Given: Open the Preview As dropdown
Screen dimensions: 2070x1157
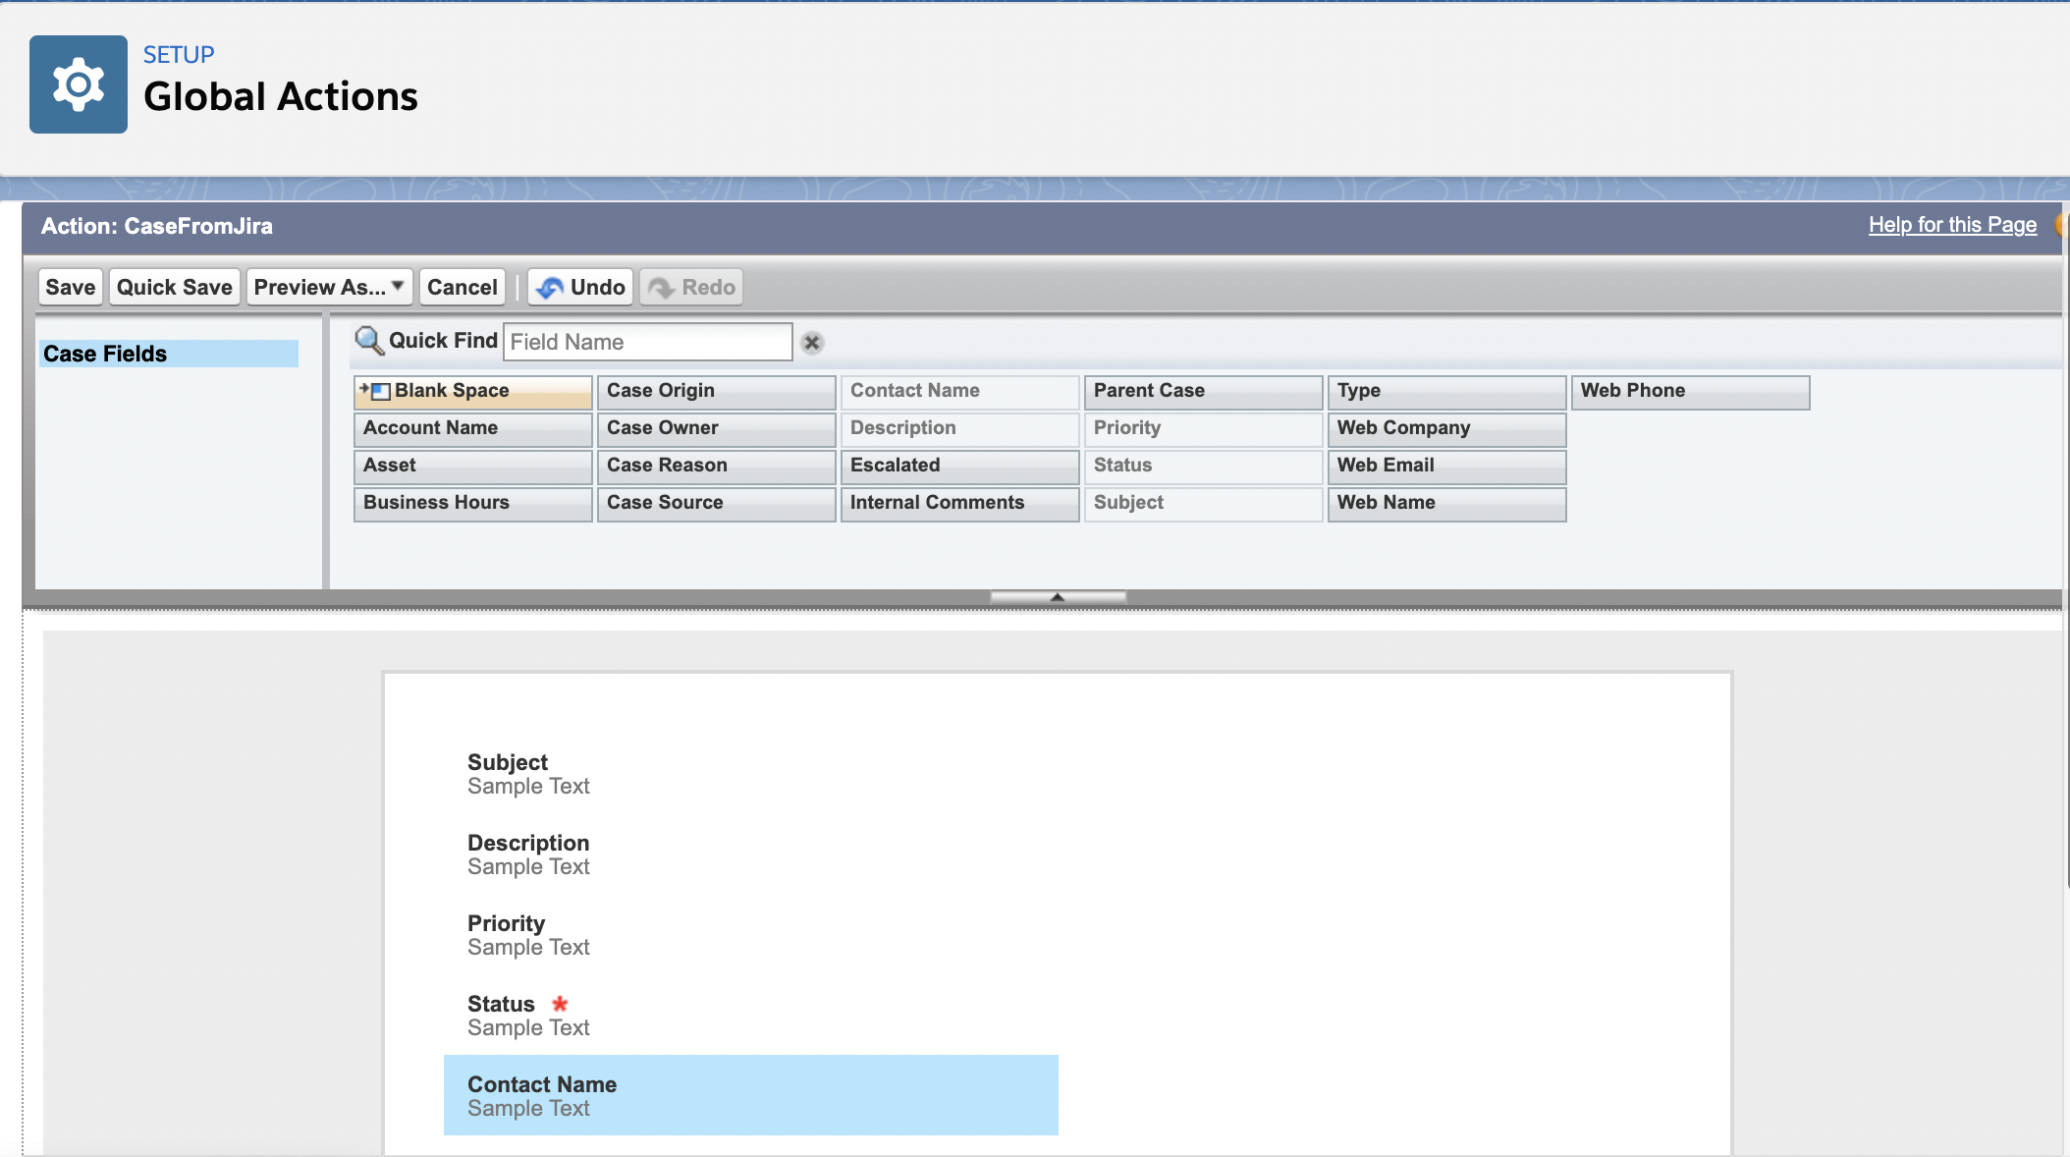Looking at the screenshot, I should [329, 288].
